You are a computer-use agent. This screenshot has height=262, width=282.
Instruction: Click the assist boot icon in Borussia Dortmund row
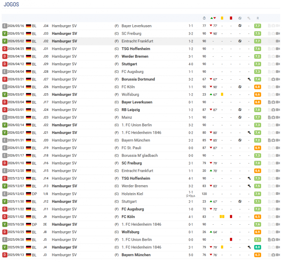point(249,79)
